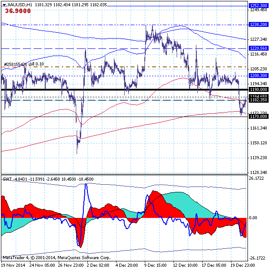Image resolution: width=269 pixels, height=269 pixels.
Task: Click the 2 Dec 02:00 time label
Action: tap(98, 265)
